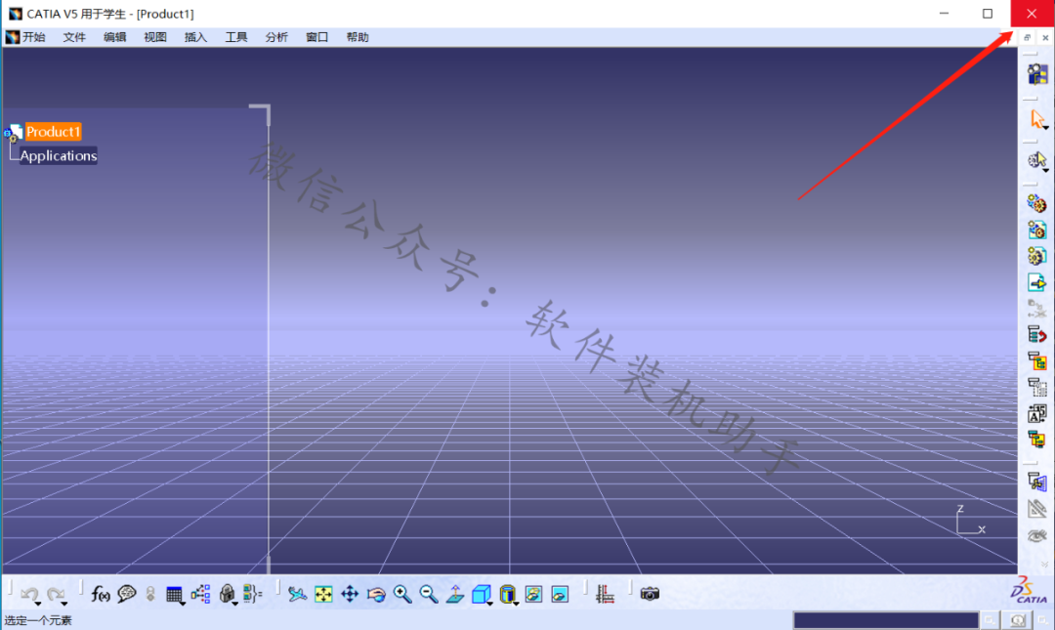Click the Lock parameters padlock icon

tap(227, 594)
